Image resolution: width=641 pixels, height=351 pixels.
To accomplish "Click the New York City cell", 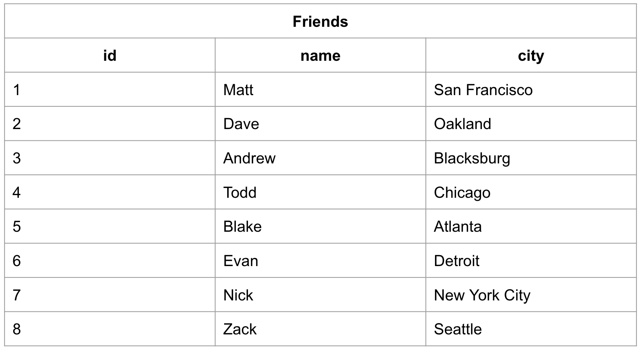I will pos(482,295).
